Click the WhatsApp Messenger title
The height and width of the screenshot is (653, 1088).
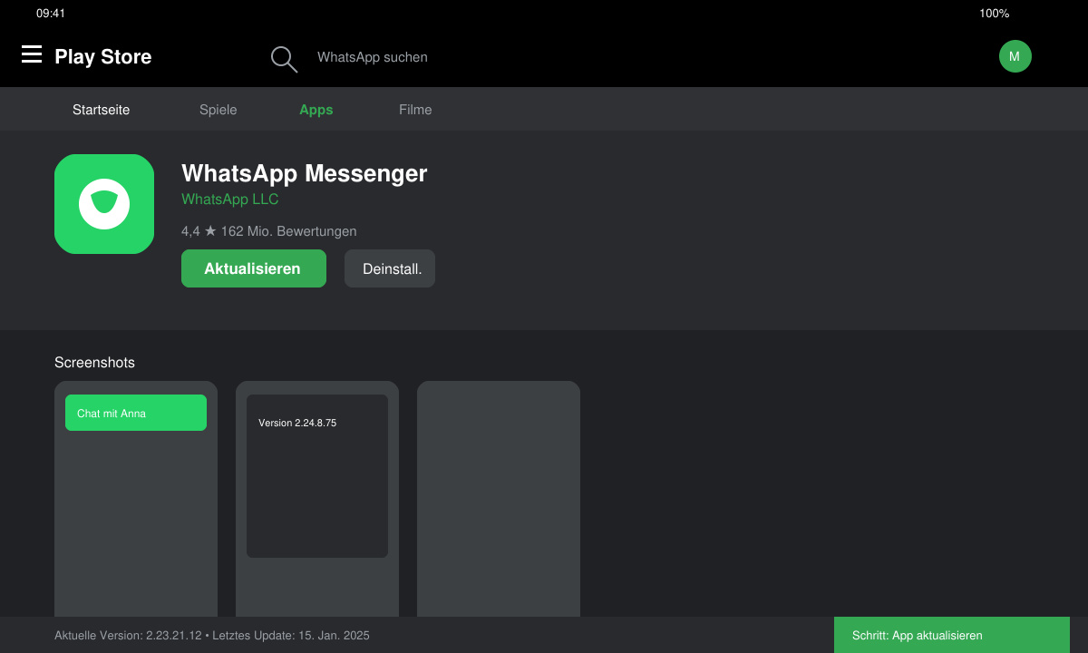(x=305, y=173)
